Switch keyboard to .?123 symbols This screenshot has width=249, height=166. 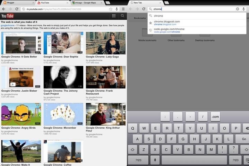(138, 160)
